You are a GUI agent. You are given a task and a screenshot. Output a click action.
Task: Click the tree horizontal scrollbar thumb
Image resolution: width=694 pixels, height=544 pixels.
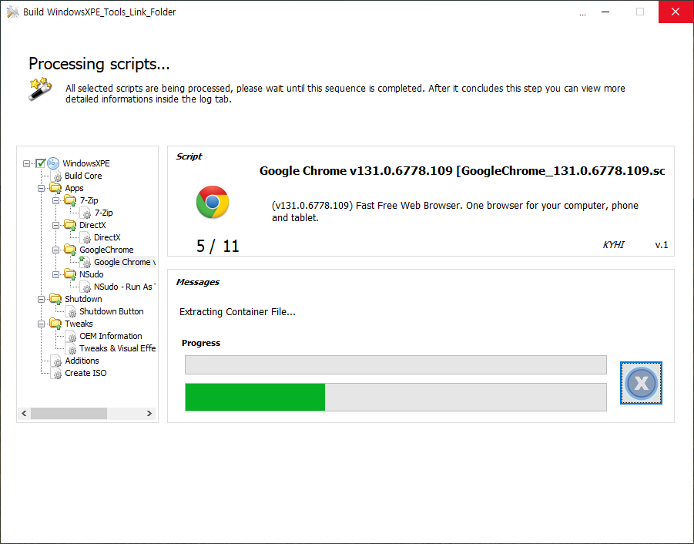(69, 414)
